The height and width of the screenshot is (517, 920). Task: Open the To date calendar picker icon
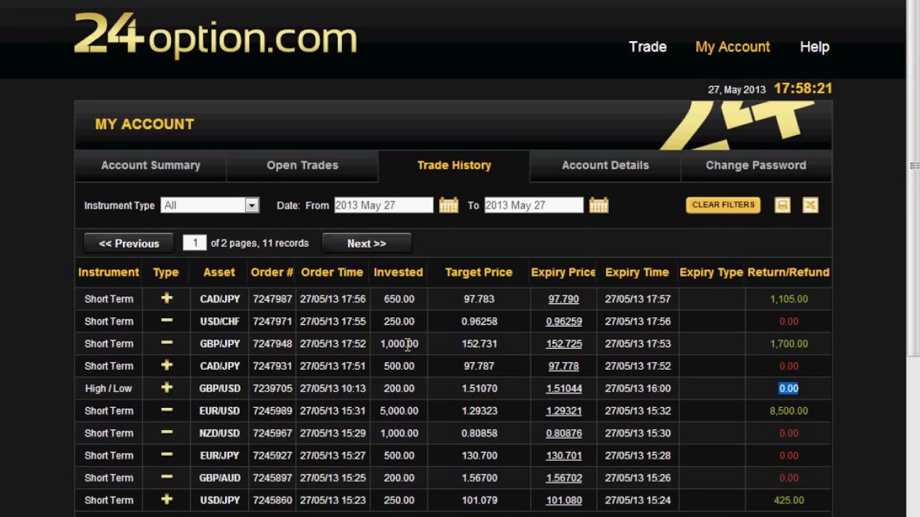[x=599, y=205]
